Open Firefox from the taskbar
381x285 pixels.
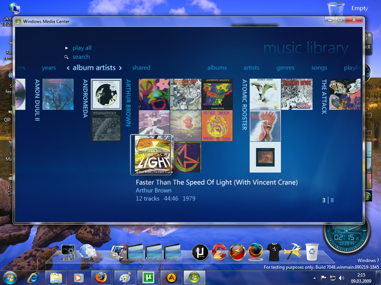[101, 278]
